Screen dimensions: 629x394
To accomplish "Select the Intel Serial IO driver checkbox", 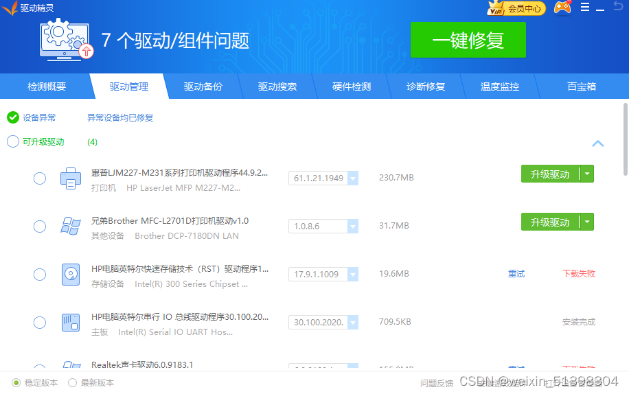I will pyautogui.click(x=40, y=323).
